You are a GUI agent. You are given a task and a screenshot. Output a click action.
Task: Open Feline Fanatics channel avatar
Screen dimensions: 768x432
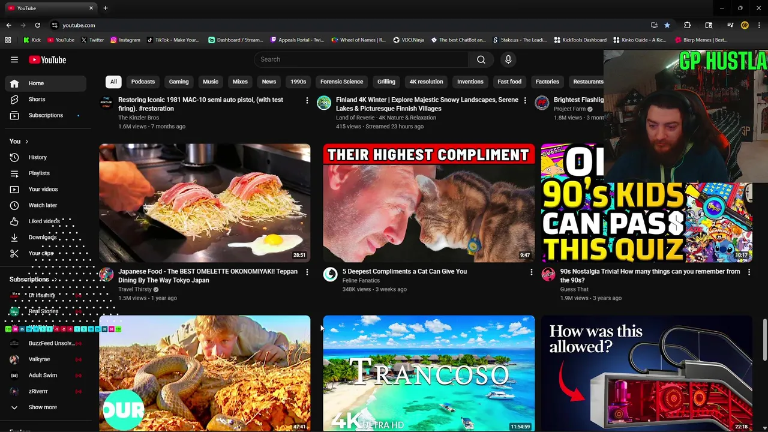coord(330,275)
